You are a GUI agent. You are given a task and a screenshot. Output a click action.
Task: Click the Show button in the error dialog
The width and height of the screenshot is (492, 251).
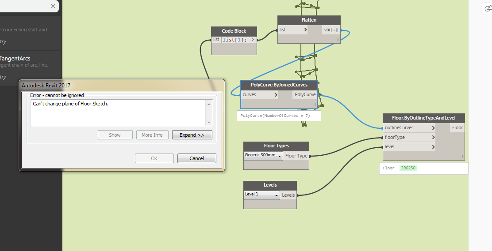[x=115, y=135]
